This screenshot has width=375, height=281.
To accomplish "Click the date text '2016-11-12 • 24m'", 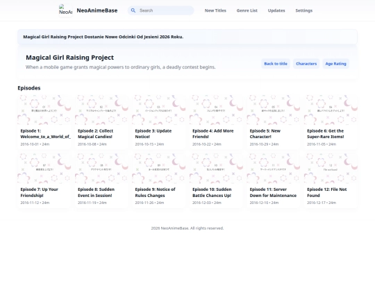I will click(x=35, y=203).
